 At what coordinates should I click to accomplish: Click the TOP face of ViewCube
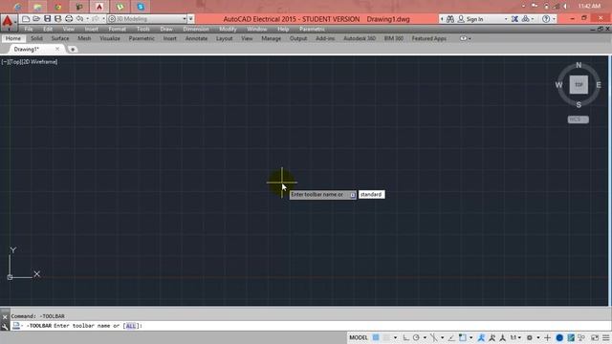tap(579, 85)
